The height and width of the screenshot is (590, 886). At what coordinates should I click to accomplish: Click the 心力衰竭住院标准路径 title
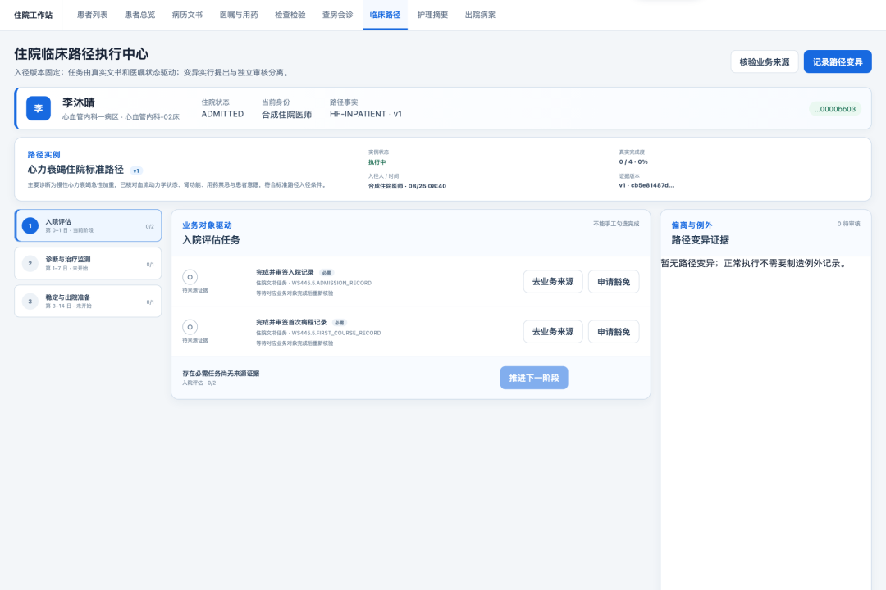(x=75, y=170)
